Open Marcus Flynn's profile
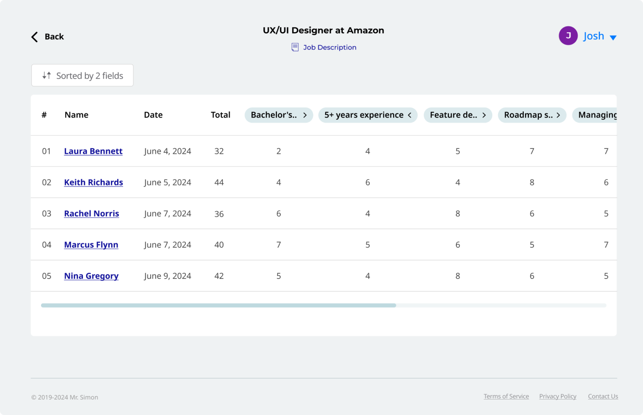The image size is (643, 415). click(91, 245)
